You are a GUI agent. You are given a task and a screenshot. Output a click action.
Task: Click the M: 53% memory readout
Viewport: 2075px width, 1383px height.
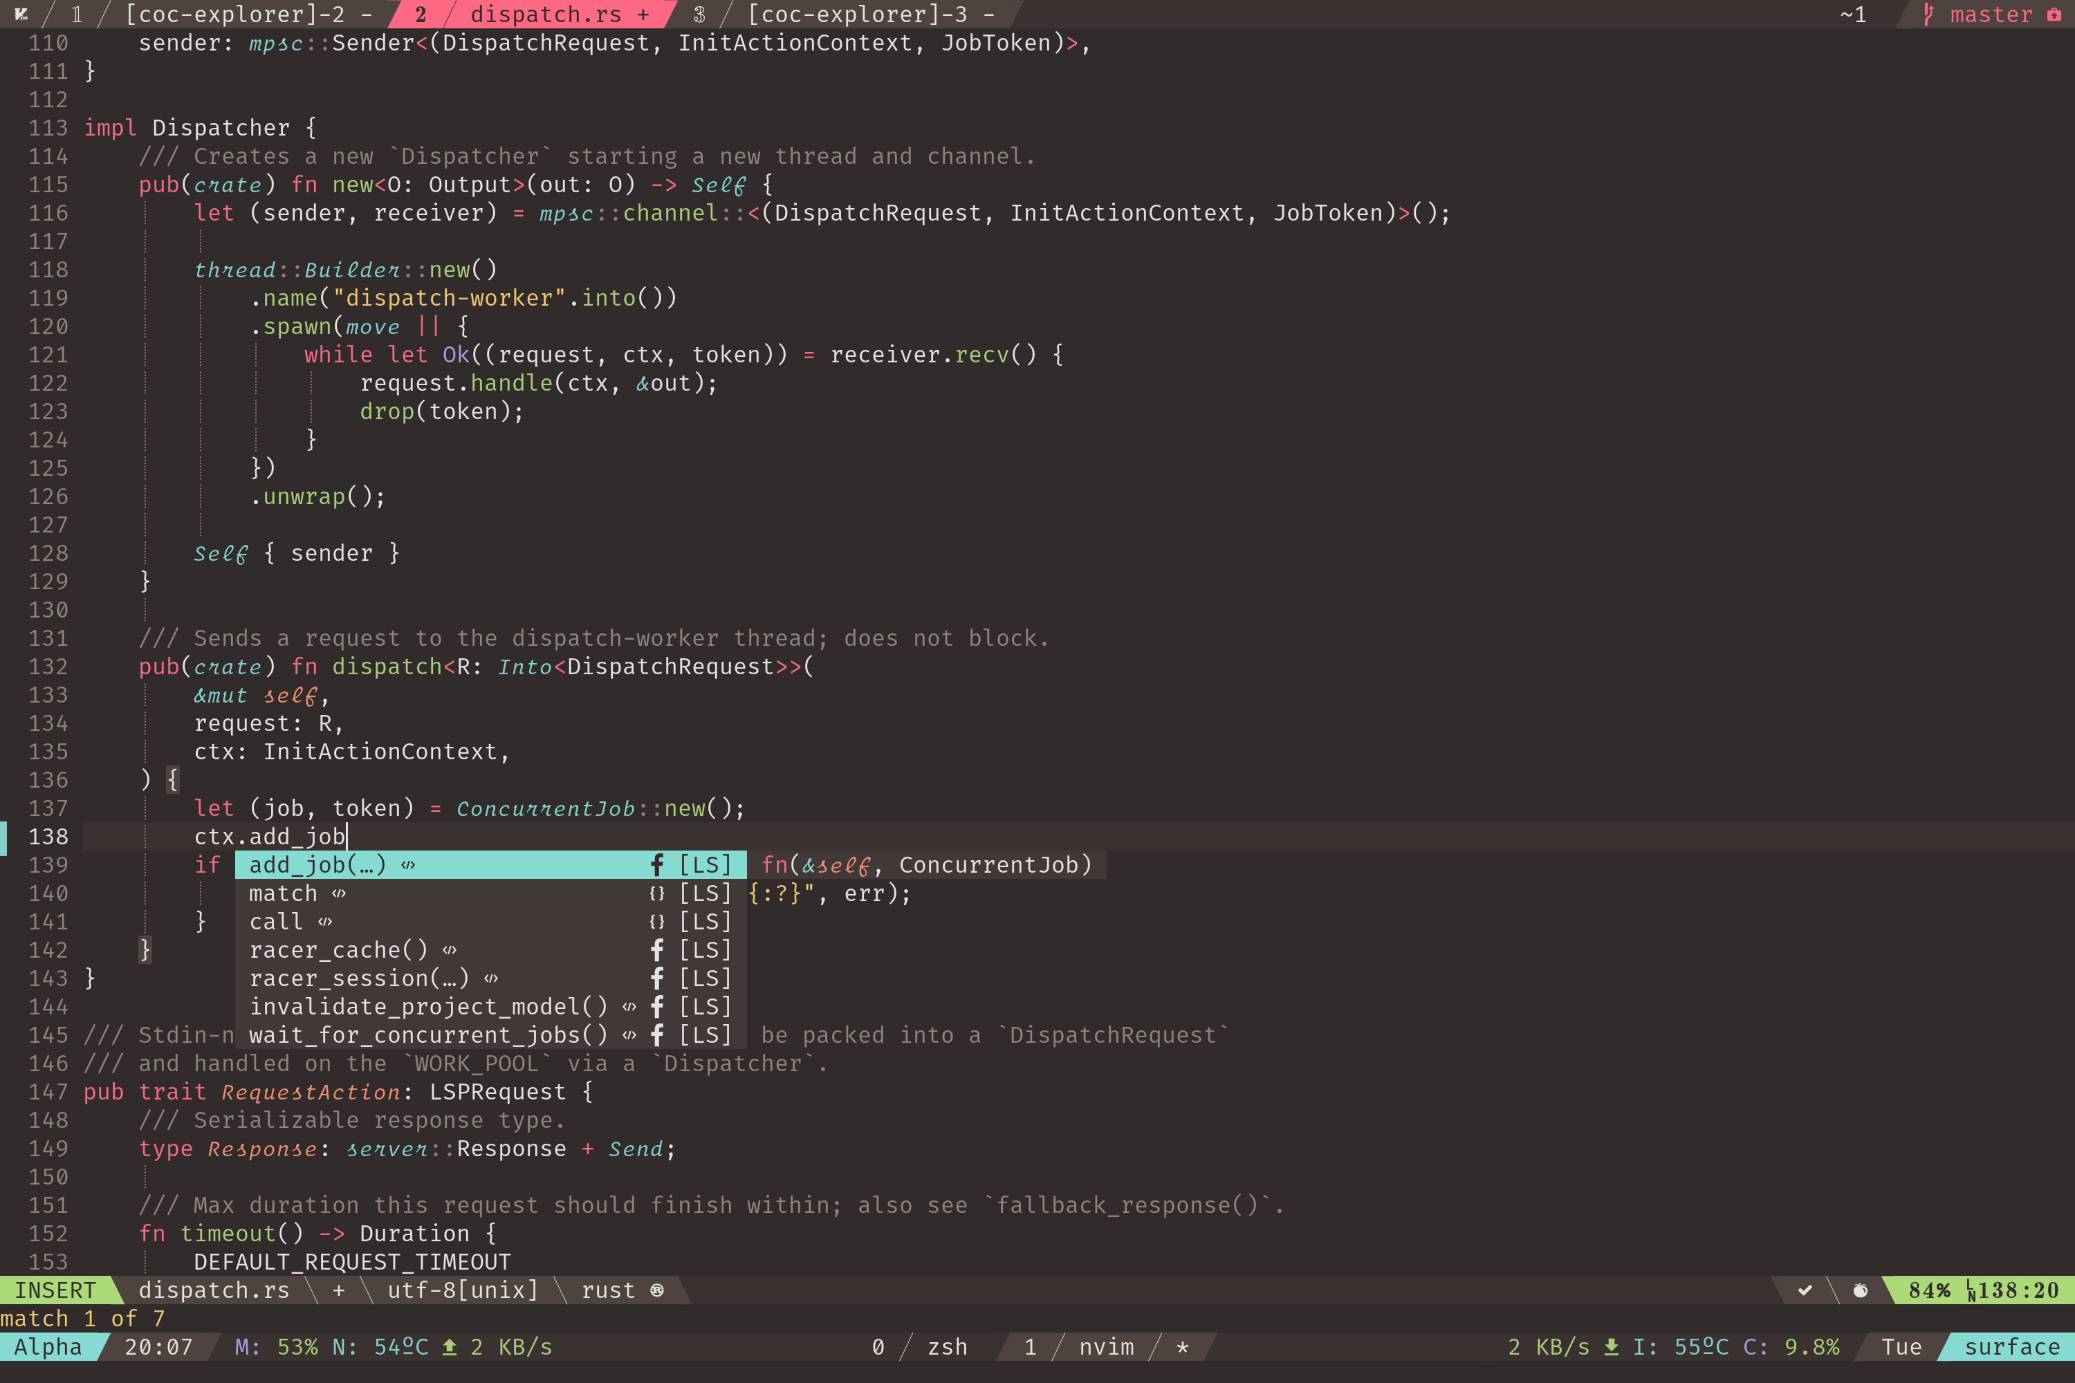click(x=276, y=1347)
